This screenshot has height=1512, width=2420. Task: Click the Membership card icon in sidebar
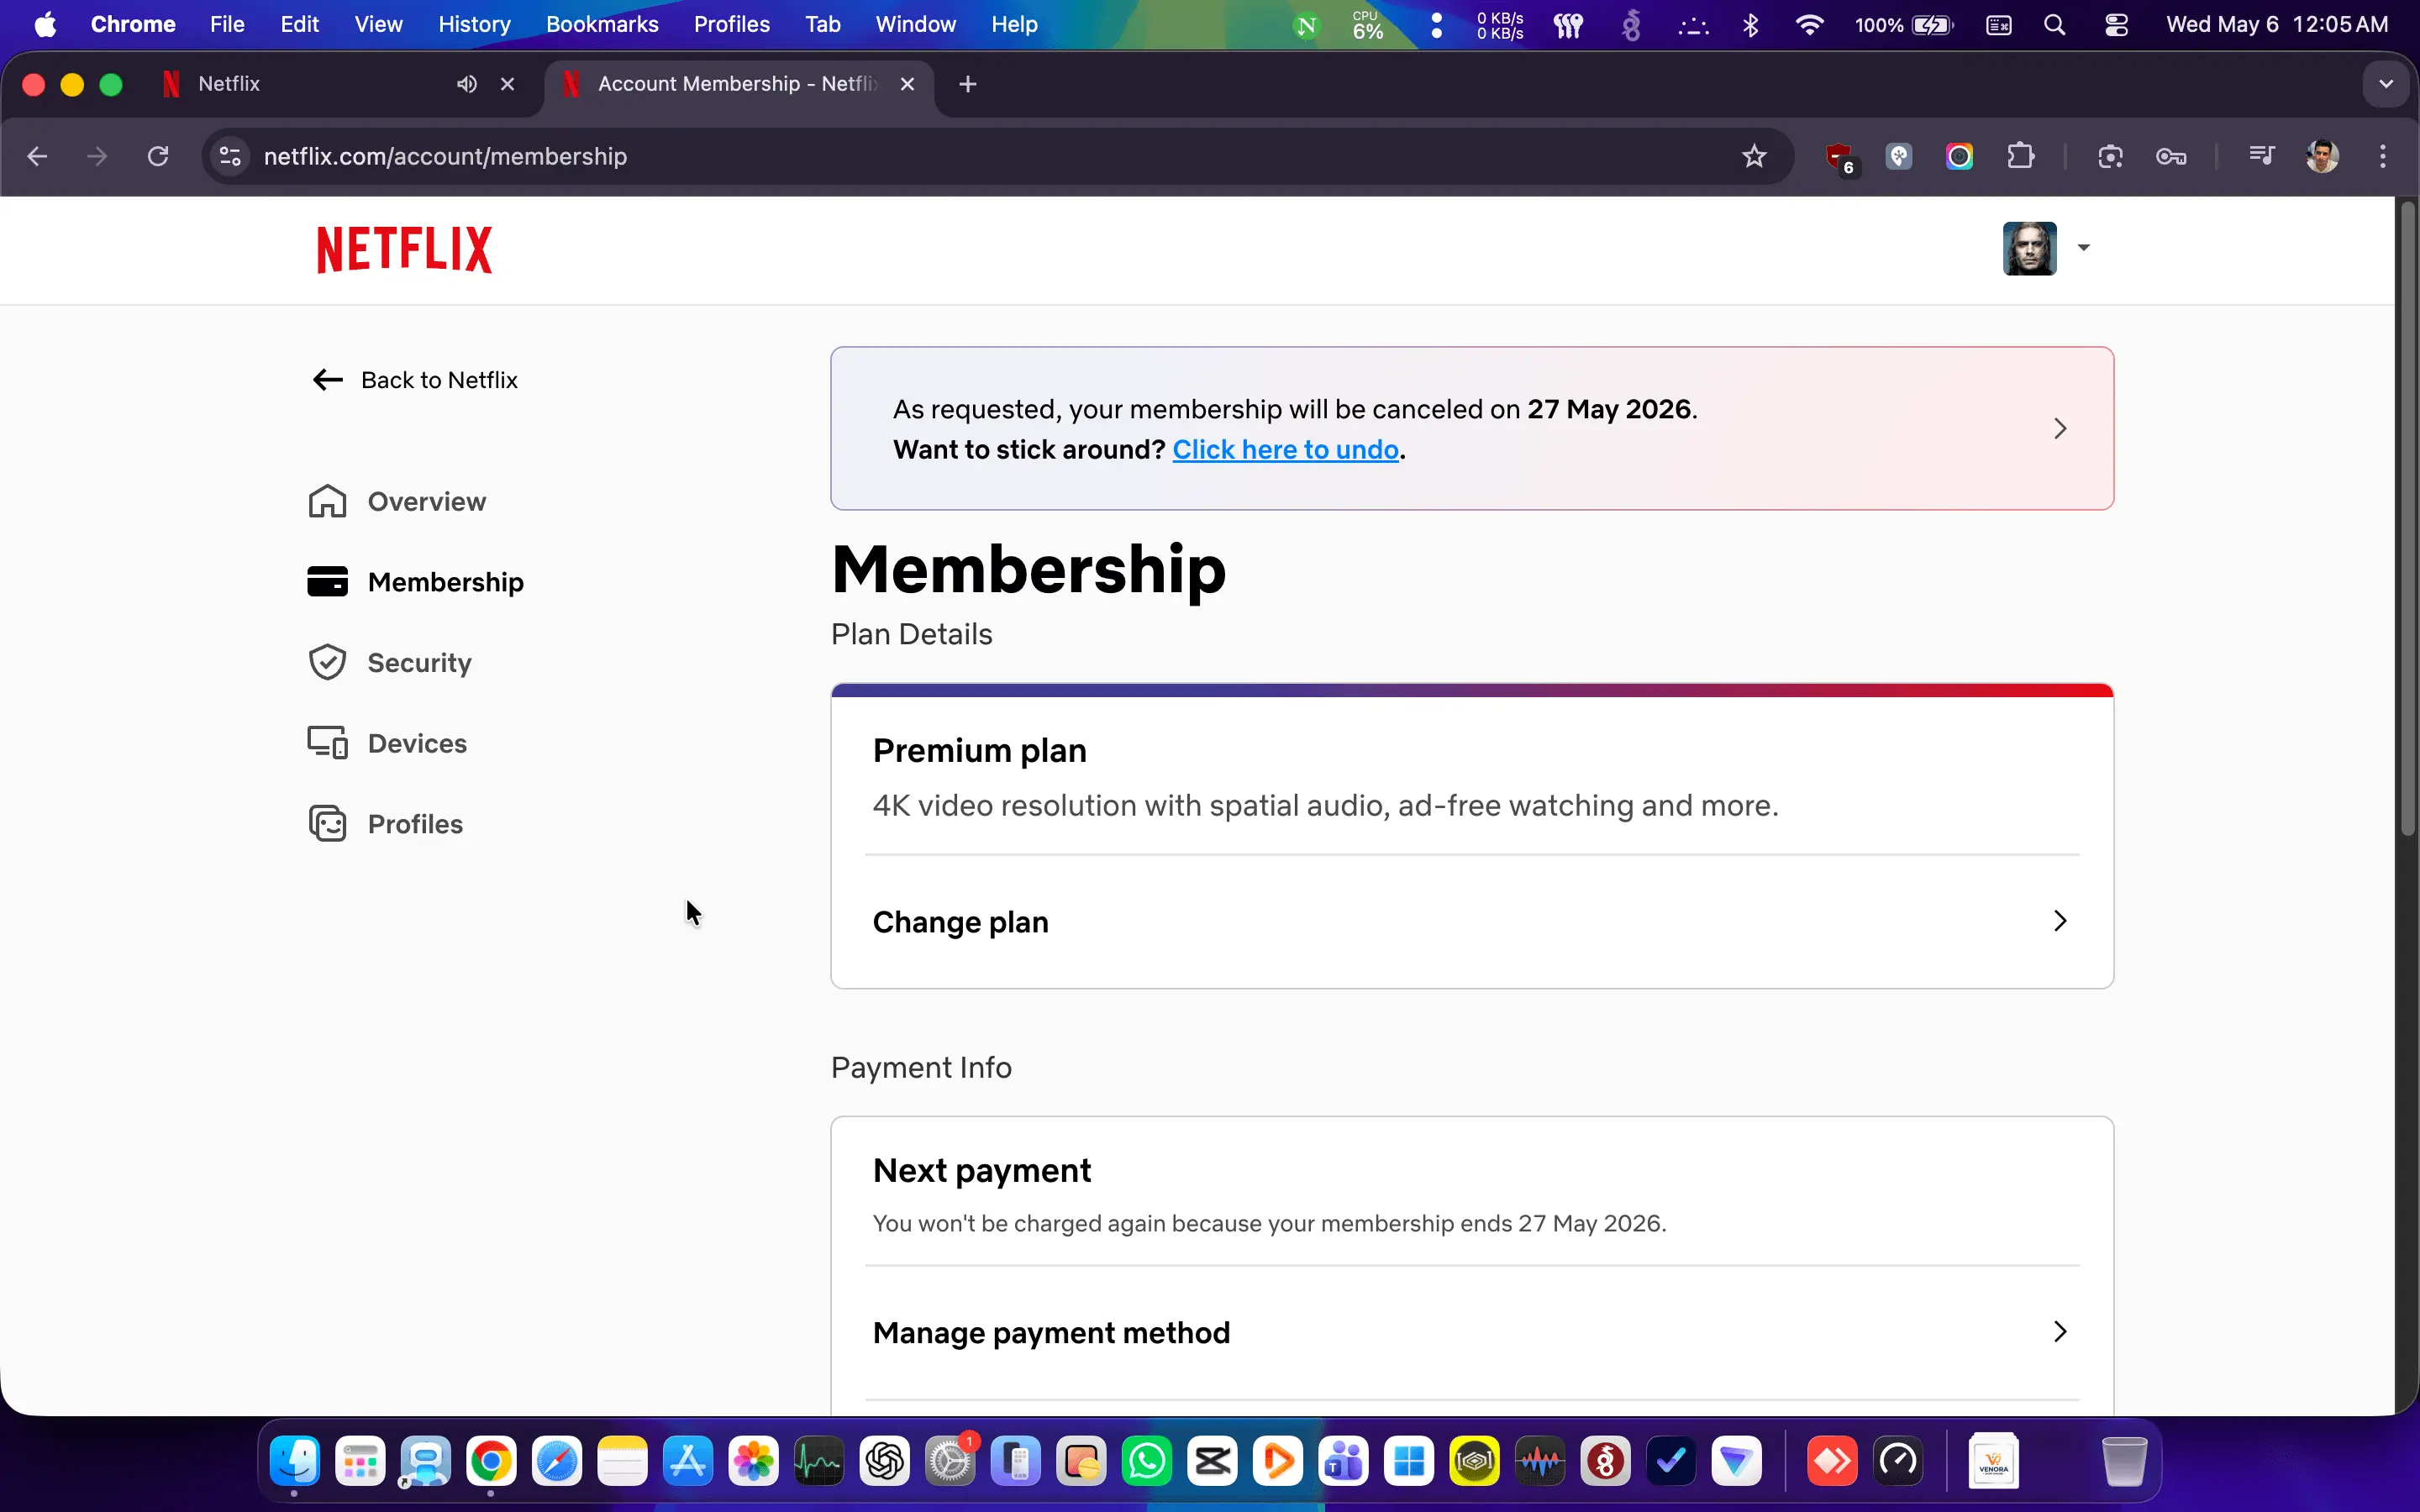[327, 581]
